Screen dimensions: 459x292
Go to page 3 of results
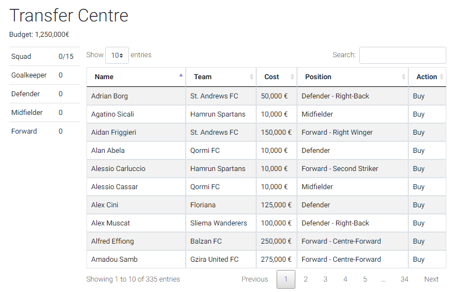coord(325,279)
